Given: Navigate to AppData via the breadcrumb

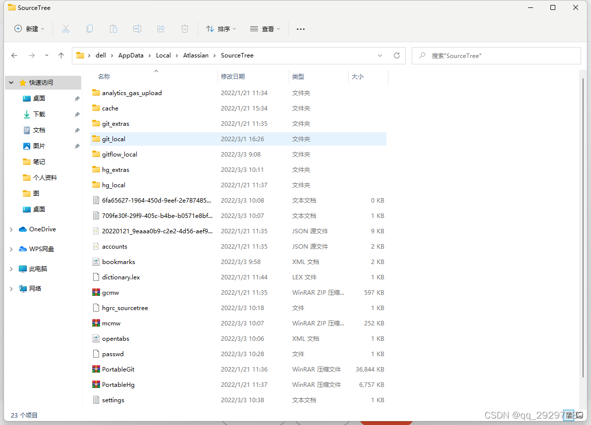Looking at the screenshot, I should [x=131, y=55].
